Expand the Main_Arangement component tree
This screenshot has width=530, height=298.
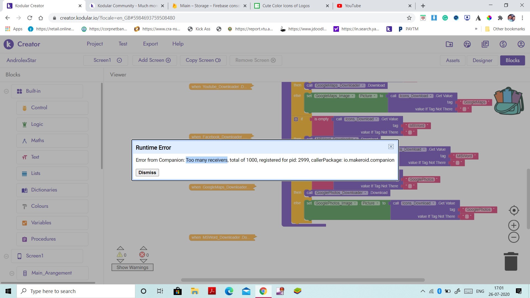point(12,273)
